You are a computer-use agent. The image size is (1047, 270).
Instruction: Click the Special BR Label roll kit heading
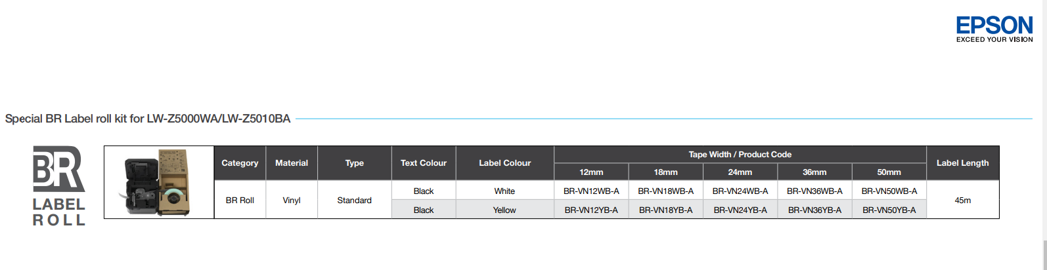[148, 119]
